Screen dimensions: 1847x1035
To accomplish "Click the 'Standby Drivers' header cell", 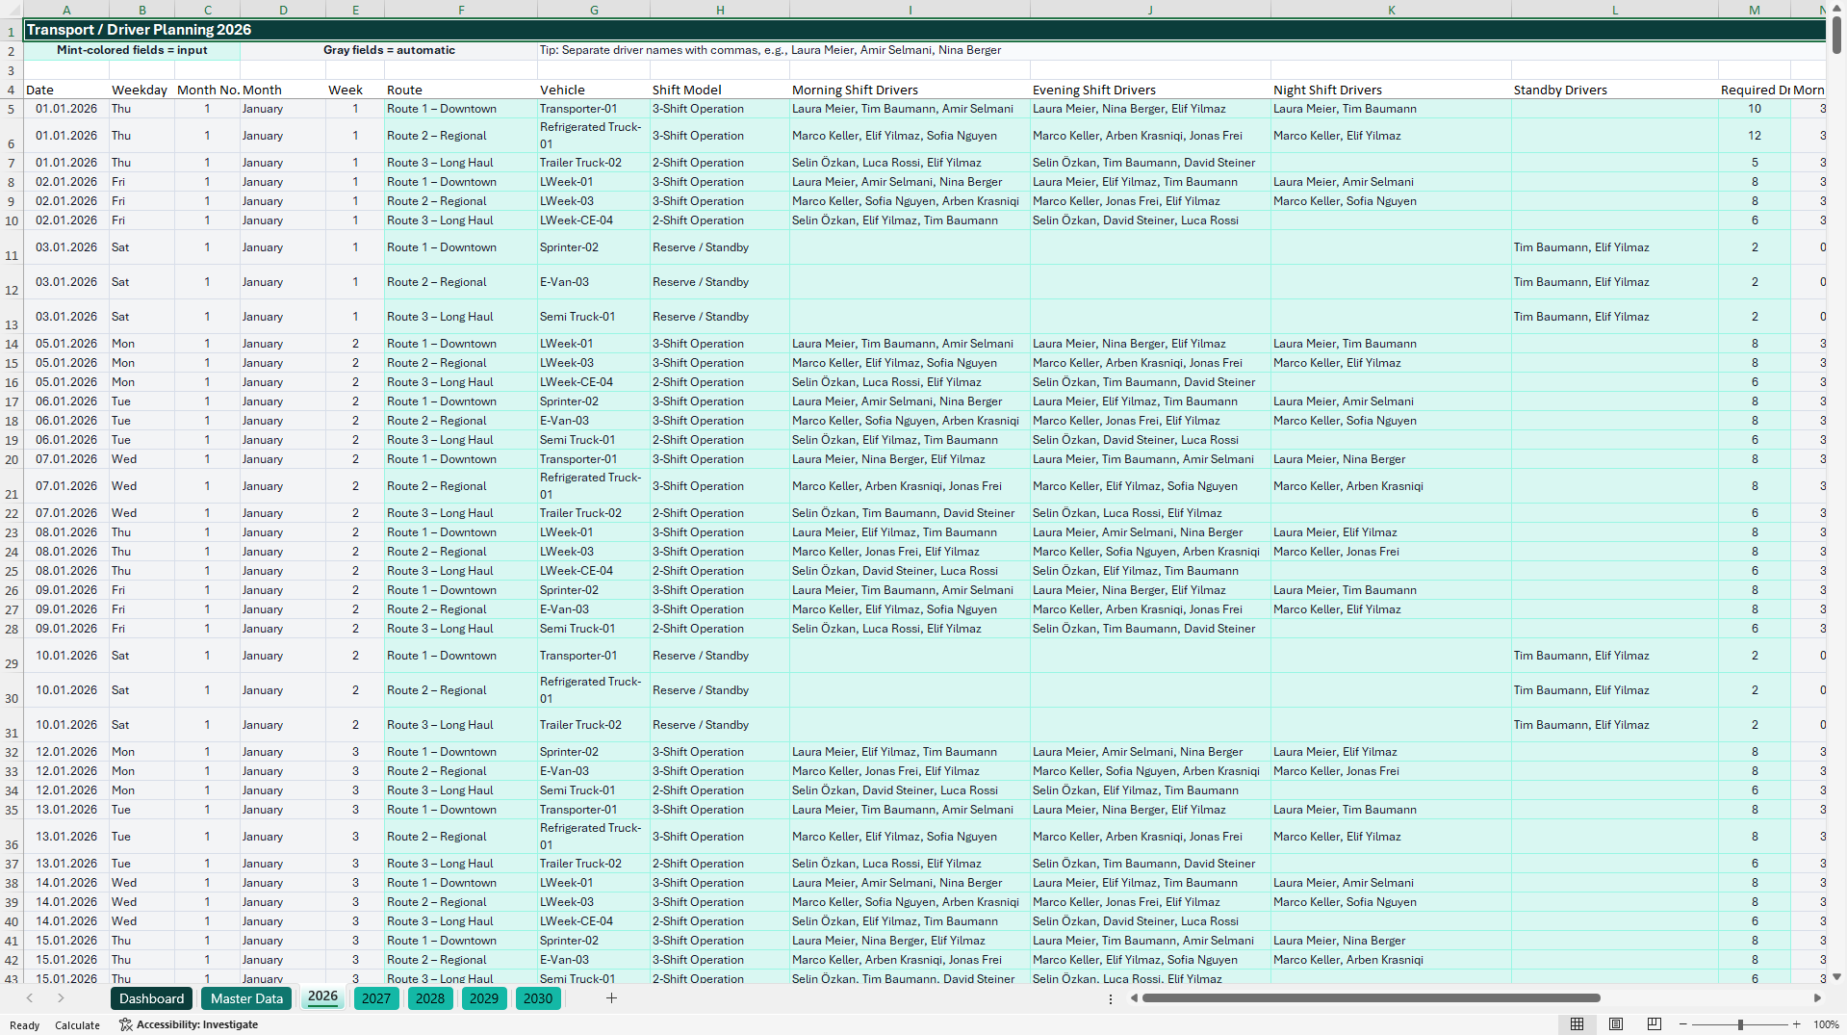I will (1614, 90).
